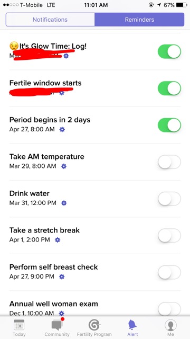Disable Period begins in 2 days toggle

tap(169, 125)
